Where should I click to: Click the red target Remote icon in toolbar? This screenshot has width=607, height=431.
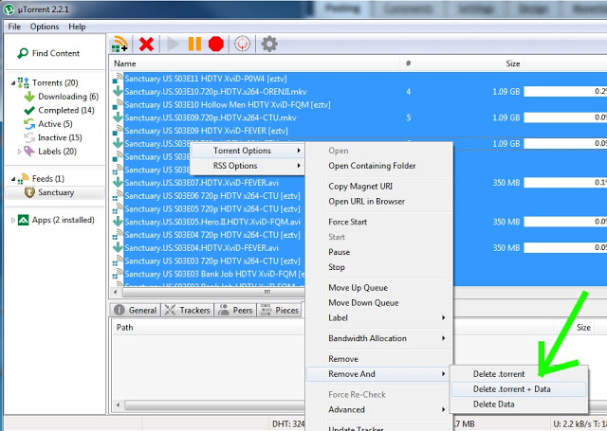tap(242, 44)
